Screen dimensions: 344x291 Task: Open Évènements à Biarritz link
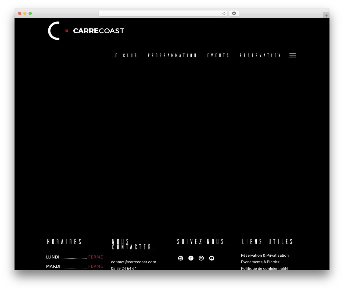pos(260,262)
